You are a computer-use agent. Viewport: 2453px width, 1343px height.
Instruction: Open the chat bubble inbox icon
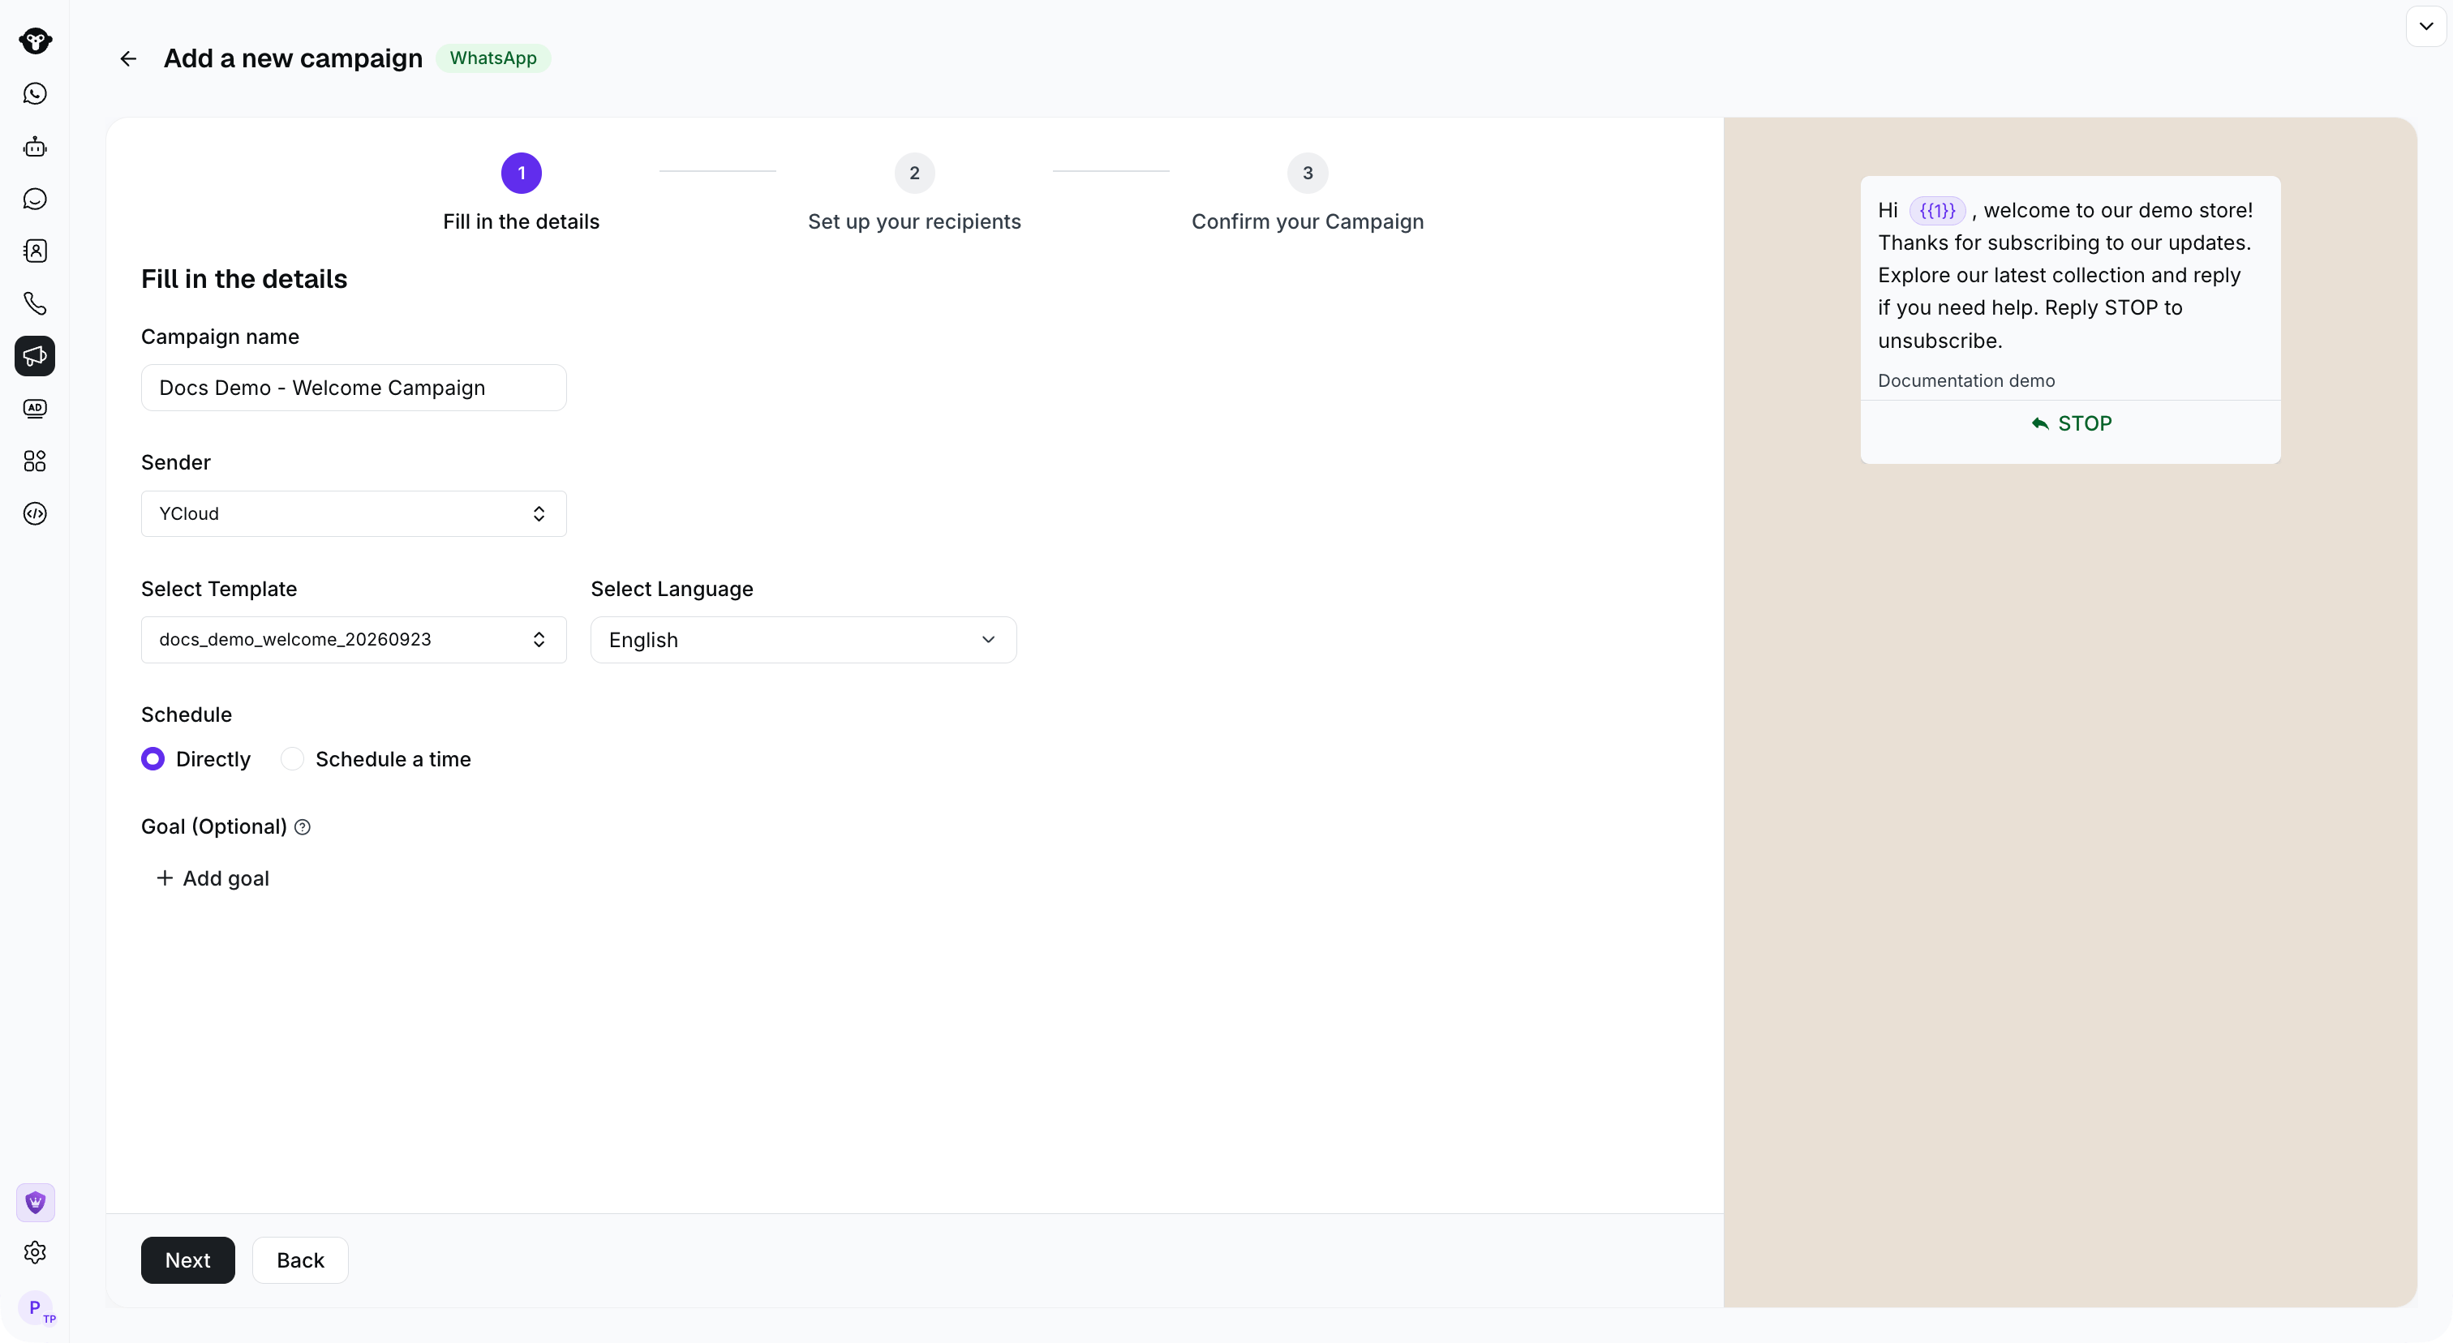pos(35,199)
